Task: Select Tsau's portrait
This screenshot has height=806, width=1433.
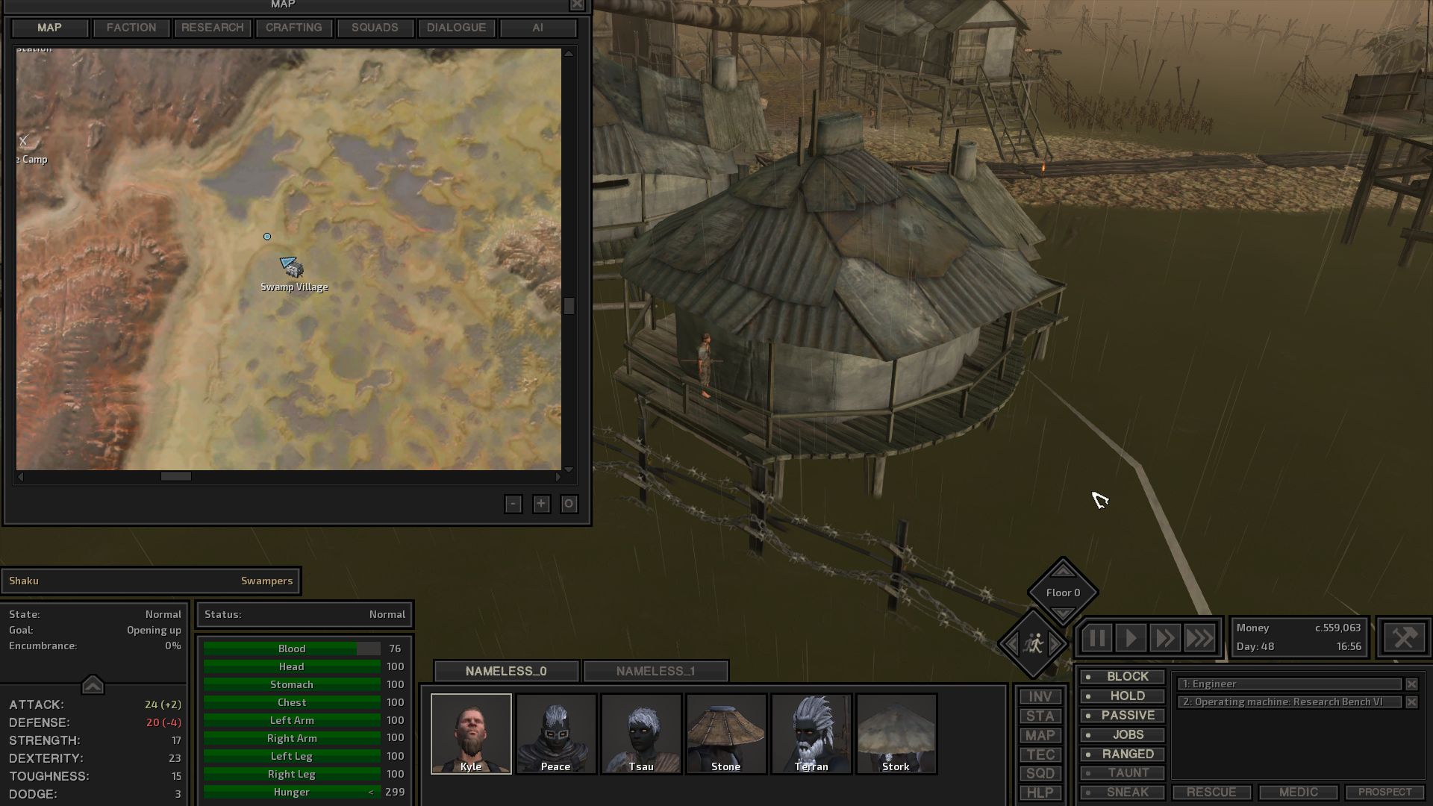Action: (641, 734)
